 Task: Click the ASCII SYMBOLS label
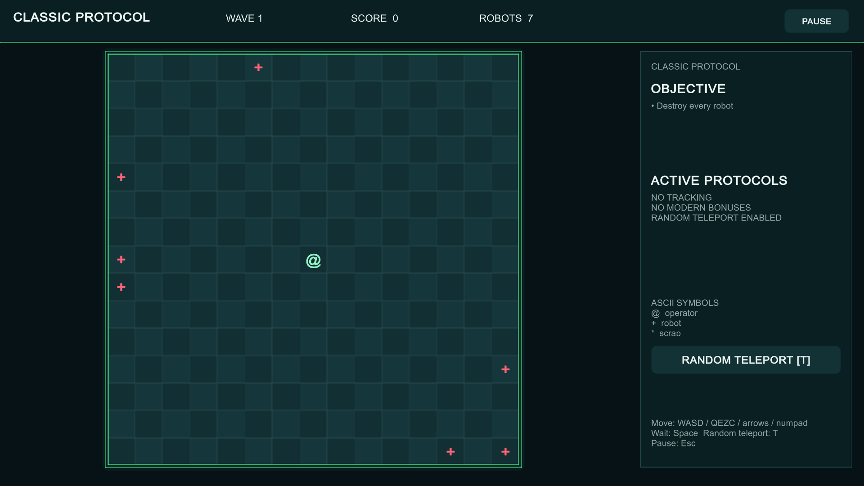tap(684, 303)
